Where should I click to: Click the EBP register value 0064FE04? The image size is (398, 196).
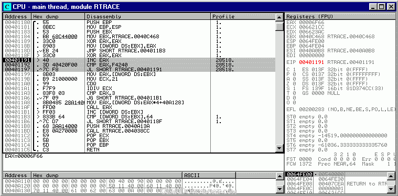pyautogui.click(x=311, y=46)
